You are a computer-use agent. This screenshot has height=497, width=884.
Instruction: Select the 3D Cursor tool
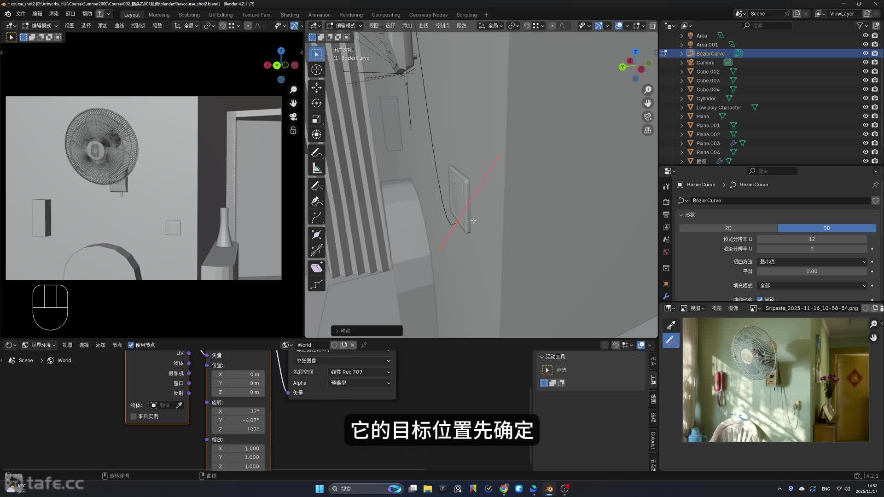click(316, 70)
